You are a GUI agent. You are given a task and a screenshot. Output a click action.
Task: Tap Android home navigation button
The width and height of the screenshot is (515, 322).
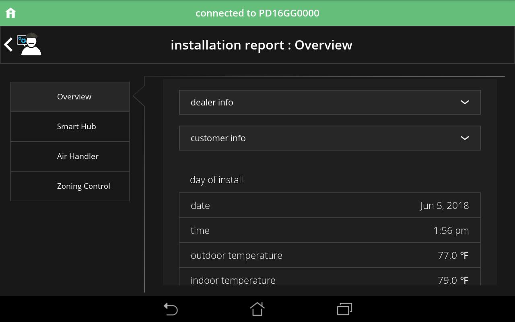click(x=257, y=309)
